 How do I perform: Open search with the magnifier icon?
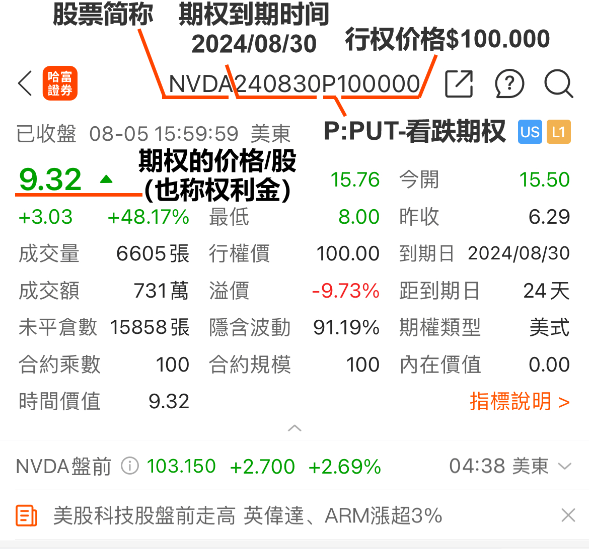(558, 84)
